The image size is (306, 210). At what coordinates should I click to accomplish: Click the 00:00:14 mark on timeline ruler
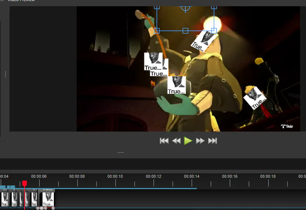[x=192, y=176]
